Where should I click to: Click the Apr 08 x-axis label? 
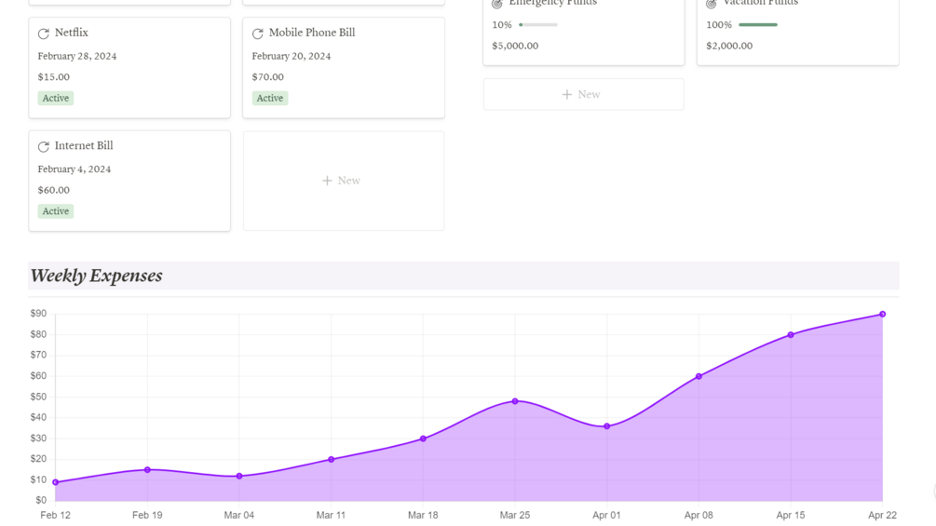coord(699,515)
